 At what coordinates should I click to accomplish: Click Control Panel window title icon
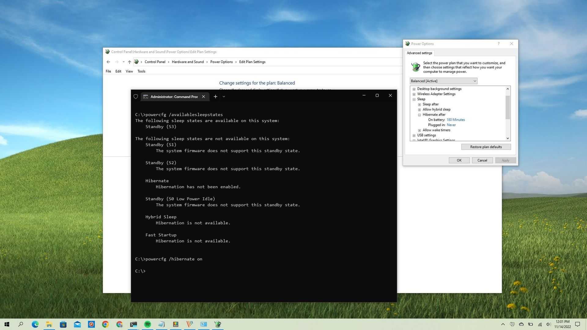click(108, 52)
